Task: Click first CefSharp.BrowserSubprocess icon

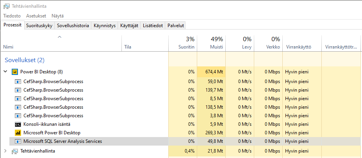Action: (18, 81)
